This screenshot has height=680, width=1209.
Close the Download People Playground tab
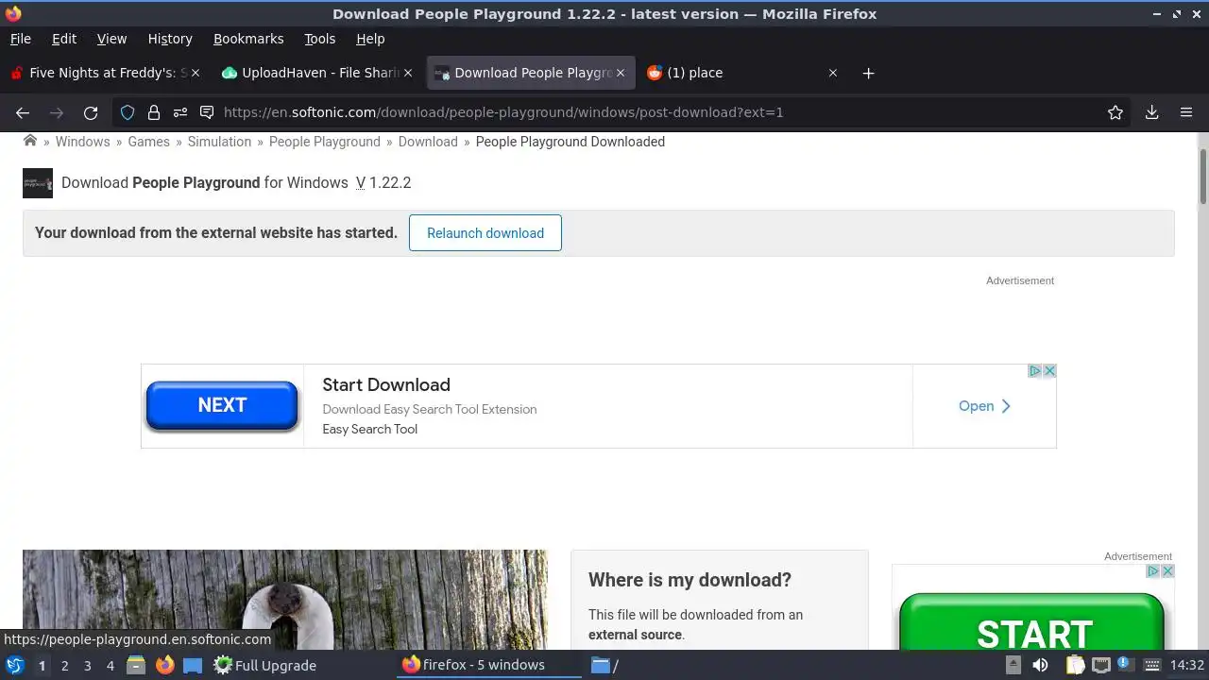pyautogui.click(x=621, y=73)
